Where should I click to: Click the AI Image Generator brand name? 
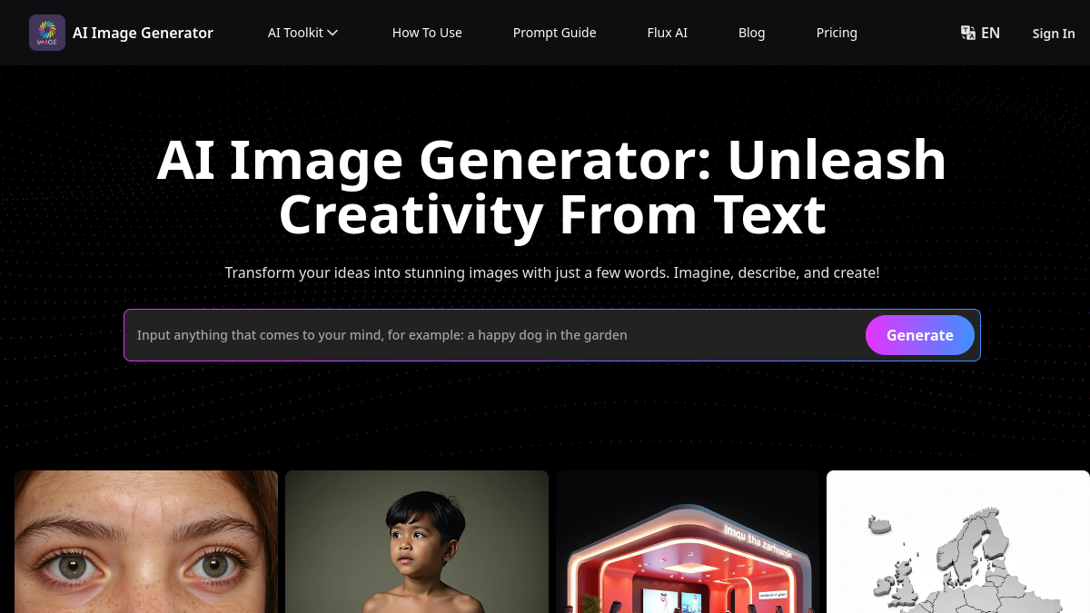pyautogui.click(x=143, y=33)
